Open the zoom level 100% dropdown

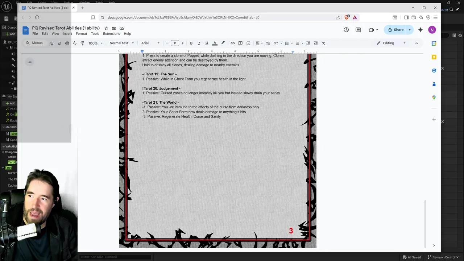[x=96, y=43]
